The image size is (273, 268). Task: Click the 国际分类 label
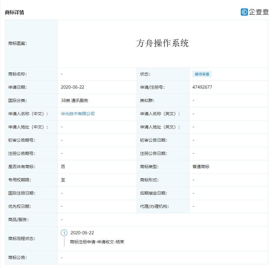pos(17,100)
